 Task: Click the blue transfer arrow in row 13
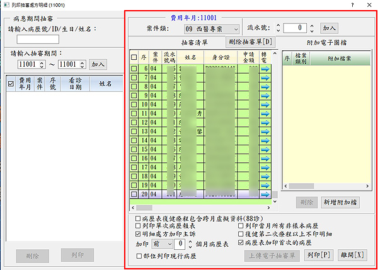[265, 132]
